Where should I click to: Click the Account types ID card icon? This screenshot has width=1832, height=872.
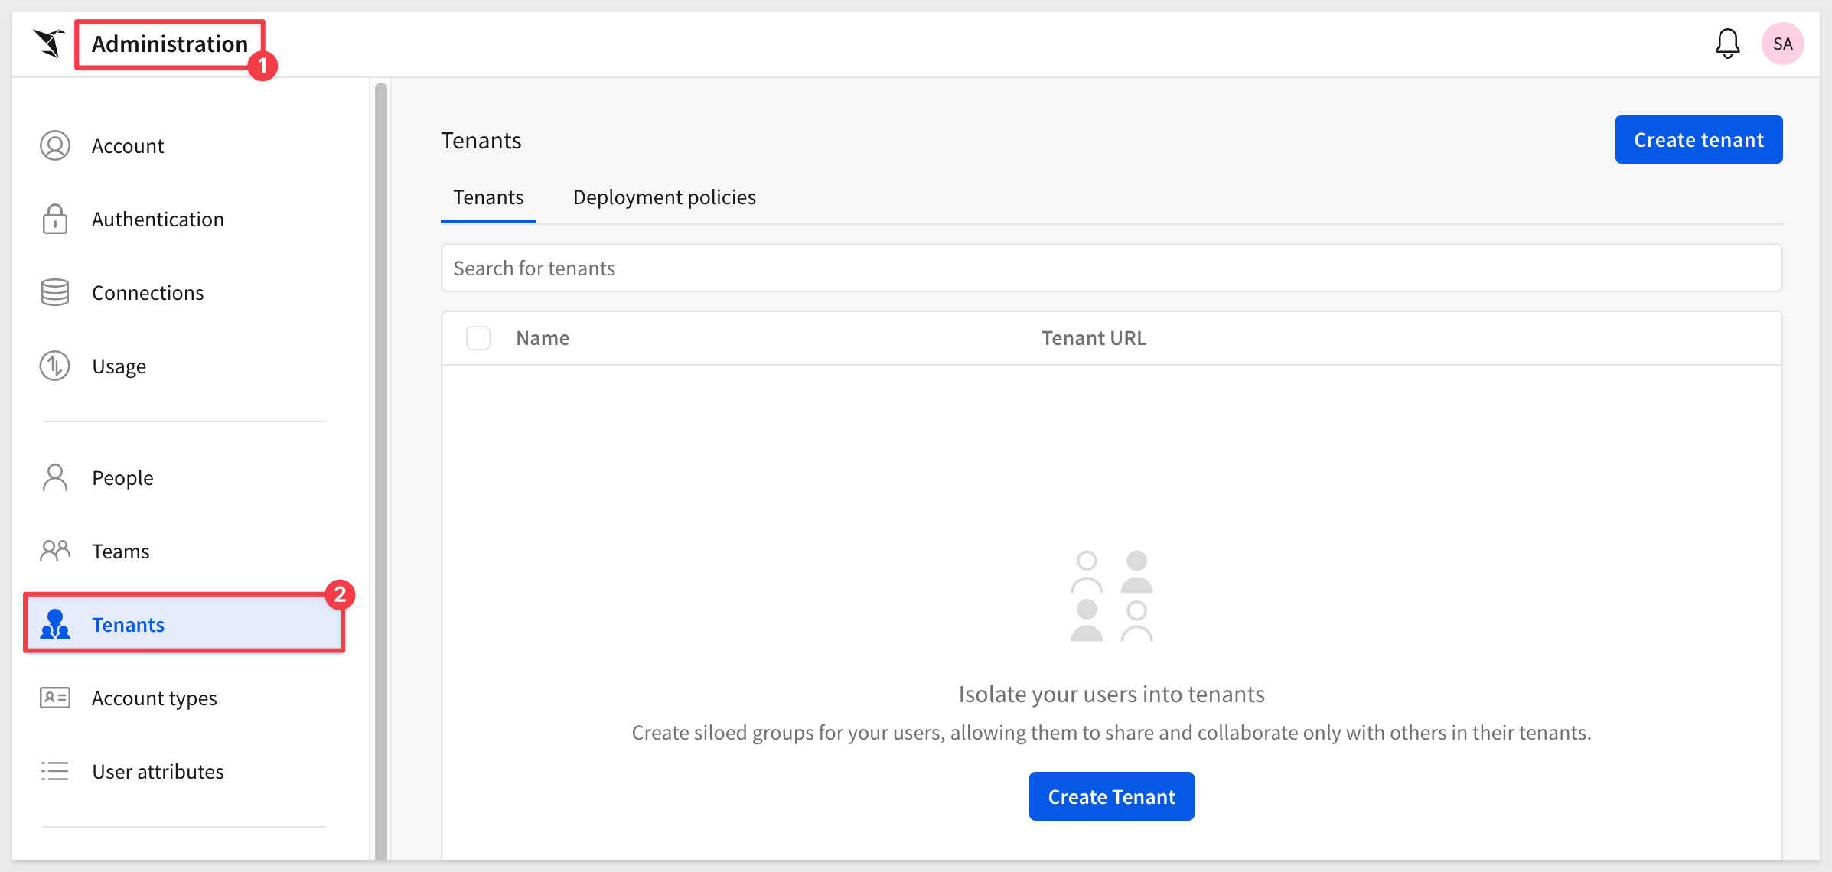point(55,698)
